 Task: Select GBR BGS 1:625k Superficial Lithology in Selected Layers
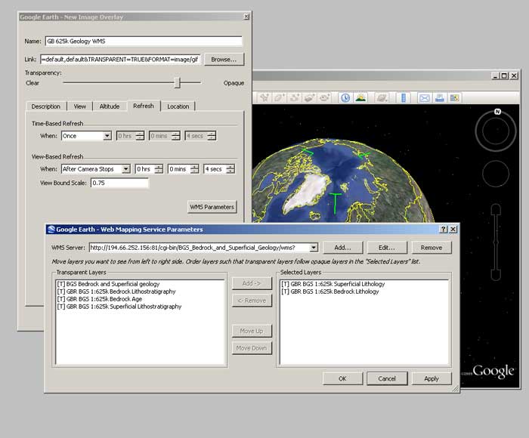(x=333, y=284)
